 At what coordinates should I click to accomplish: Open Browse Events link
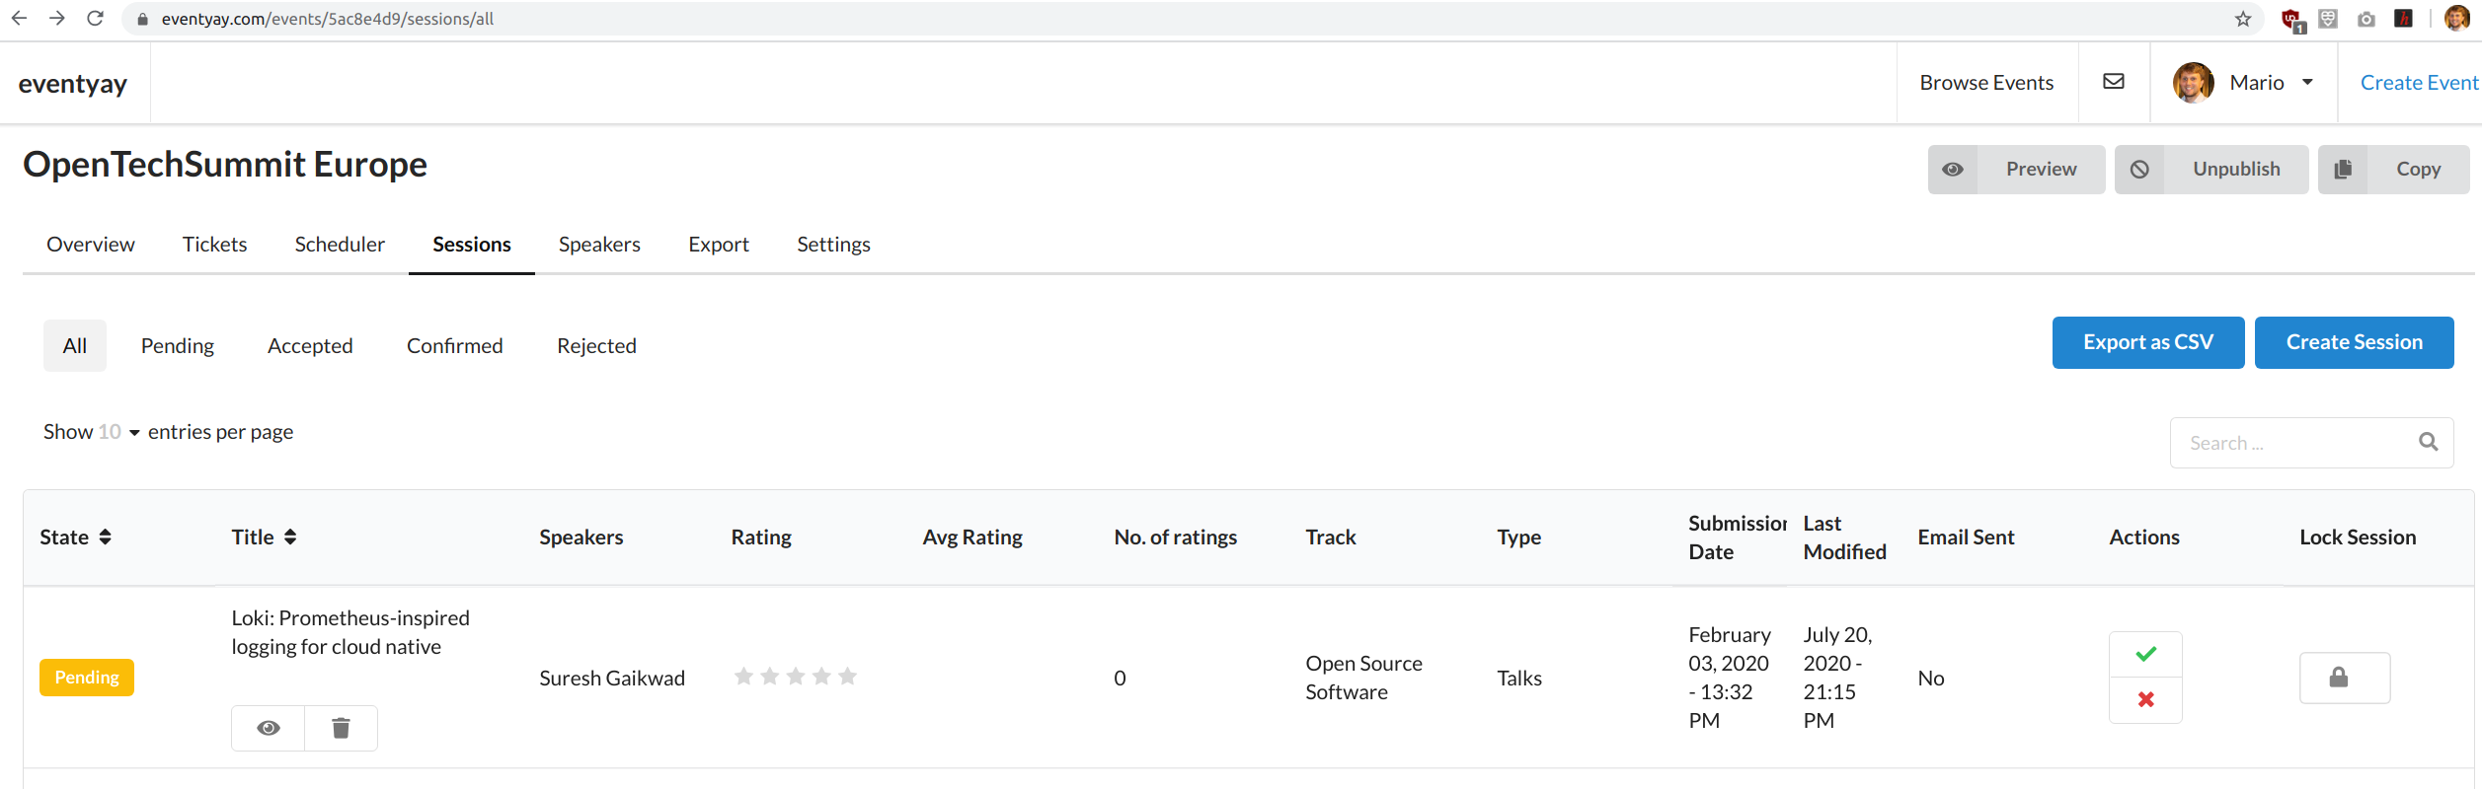1986,83
